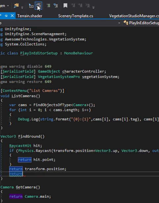Image resolution: width=159 pixels, height=203 pixels.
Task: Click 'Debug.Log' call in the loop
Action: 28,119
